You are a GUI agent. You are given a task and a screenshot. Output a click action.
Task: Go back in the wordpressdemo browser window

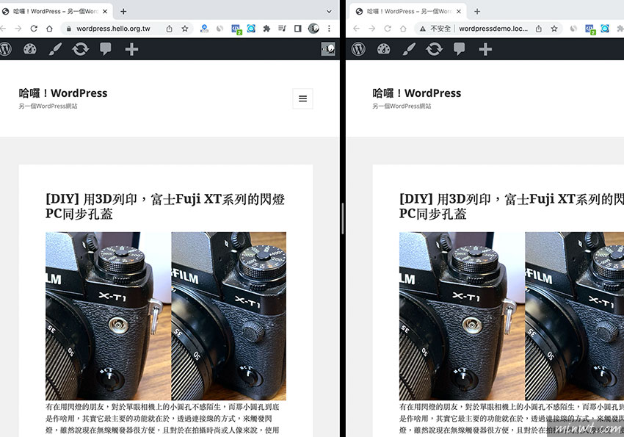pyautogui.click(x=356, y=28)
